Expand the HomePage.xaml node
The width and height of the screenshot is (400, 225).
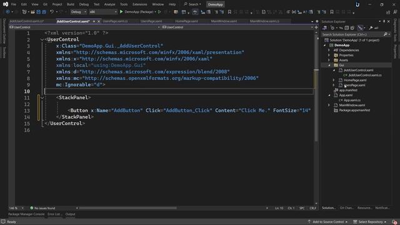[334, 80]
